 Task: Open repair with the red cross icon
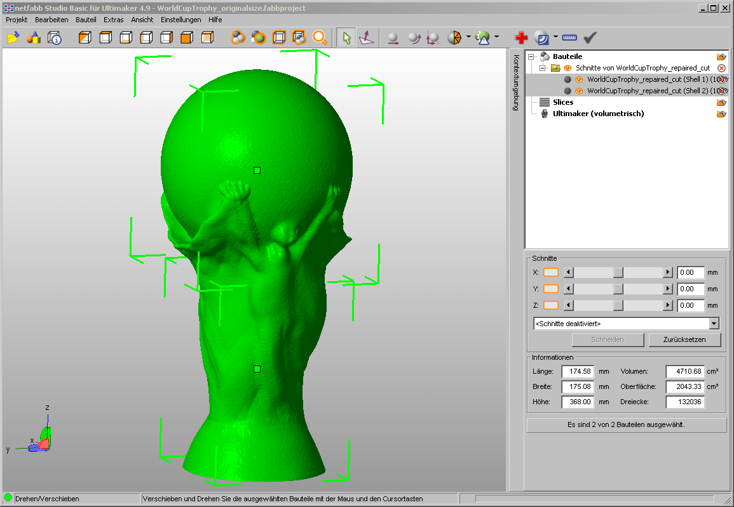[521, 37]
